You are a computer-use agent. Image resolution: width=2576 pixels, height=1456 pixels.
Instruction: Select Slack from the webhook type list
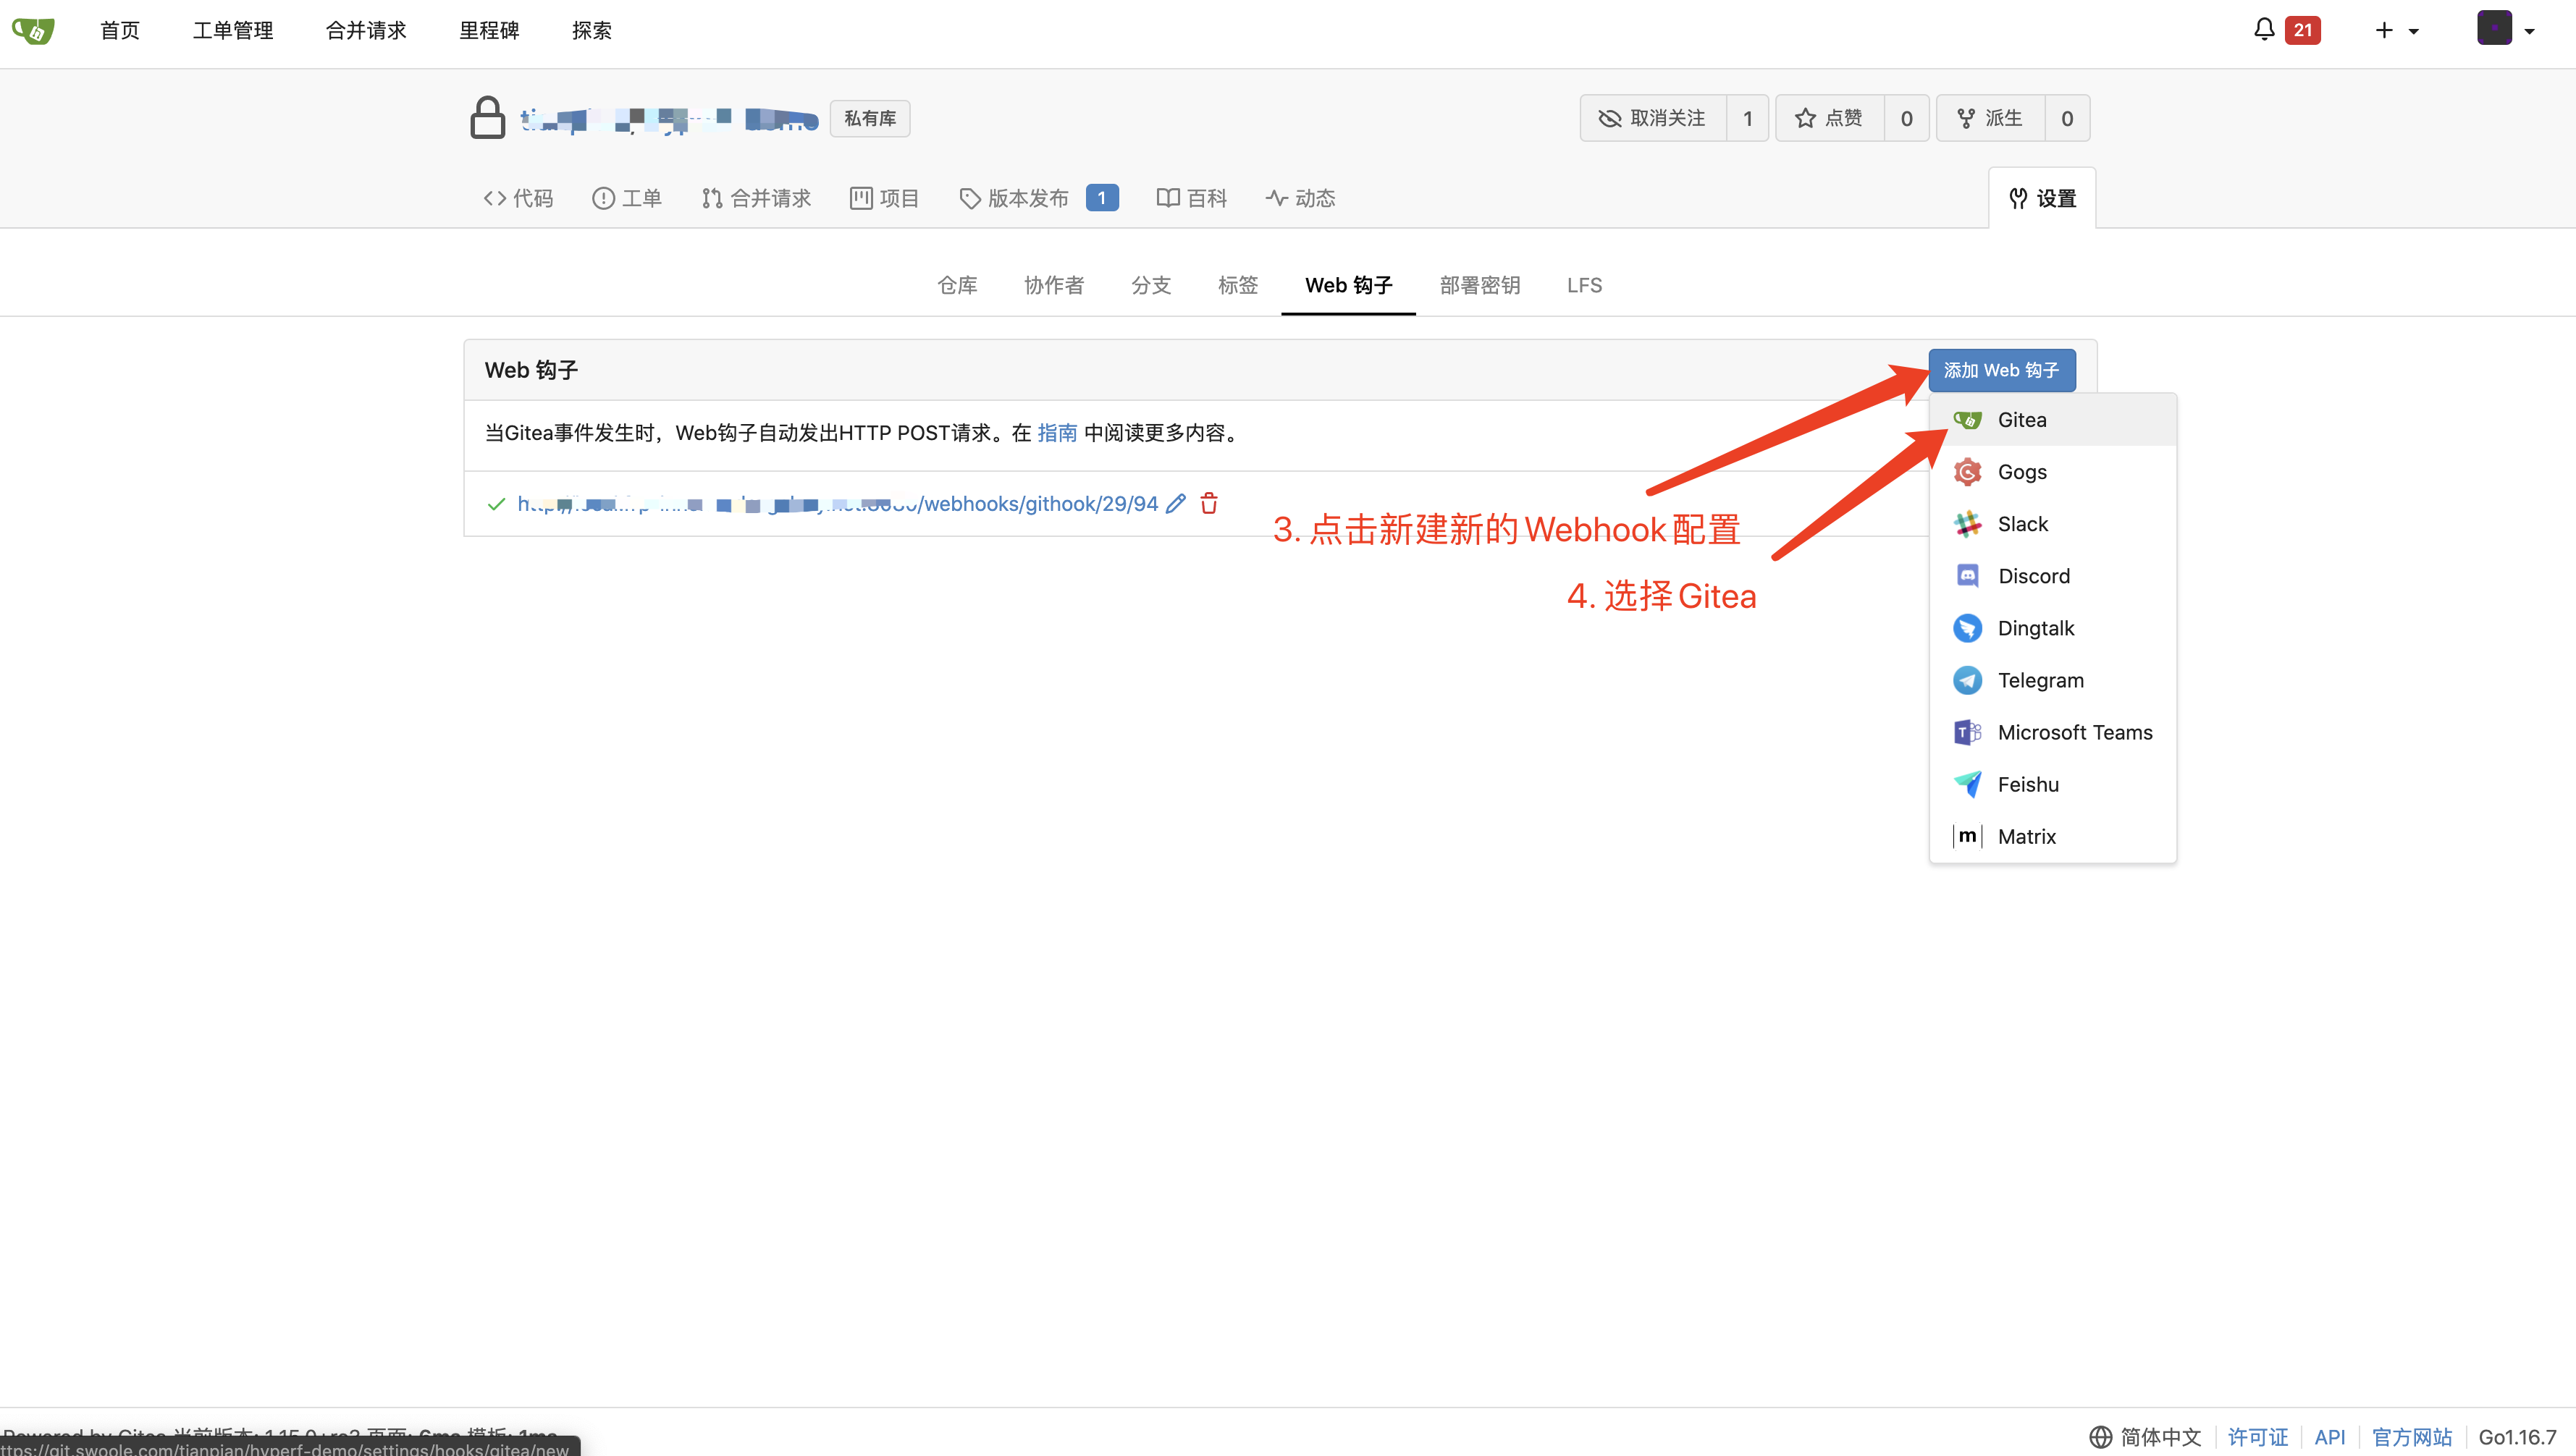pos(2022,524)
